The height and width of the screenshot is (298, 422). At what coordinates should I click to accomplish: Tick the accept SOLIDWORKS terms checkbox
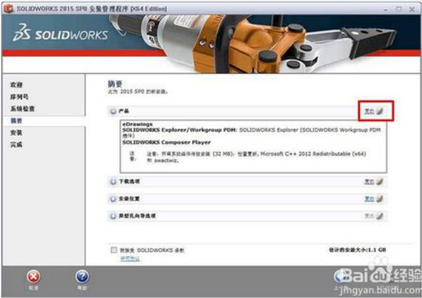click(x=114, y=250)
